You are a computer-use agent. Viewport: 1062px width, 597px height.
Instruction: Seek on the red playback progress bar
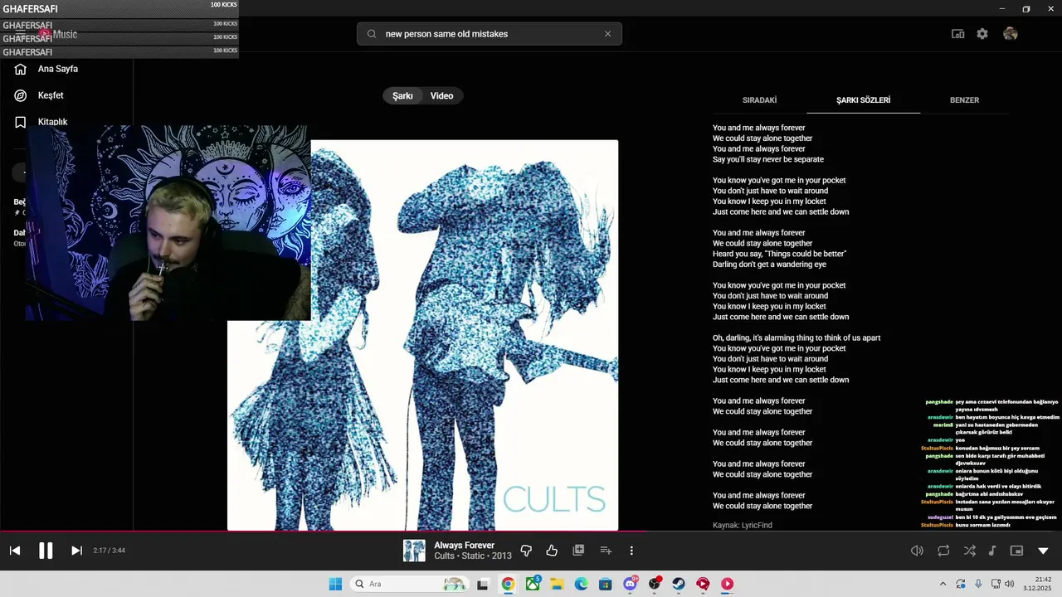point(531,531)
